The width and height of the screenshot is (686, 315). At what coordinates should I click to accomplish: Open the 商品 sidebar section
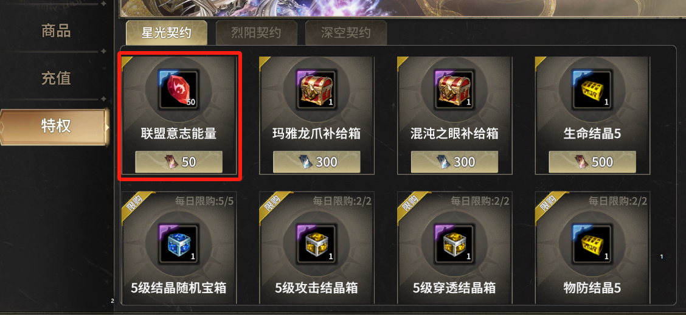pyautogui.click(x=55, y=31)
